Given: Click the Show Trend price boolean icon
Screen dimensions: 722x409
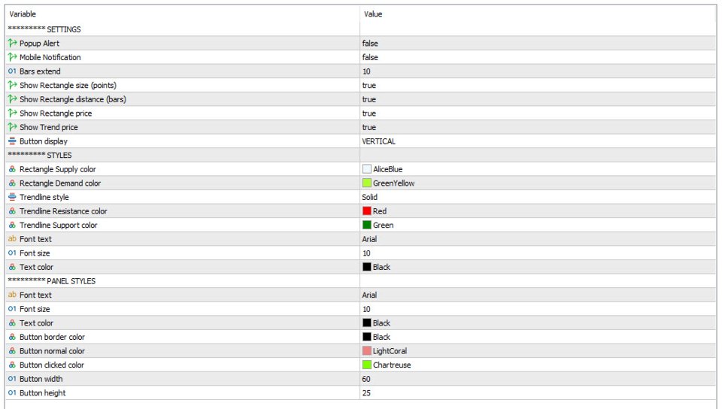Looking at the screenshot, I should tap(12, 128).
